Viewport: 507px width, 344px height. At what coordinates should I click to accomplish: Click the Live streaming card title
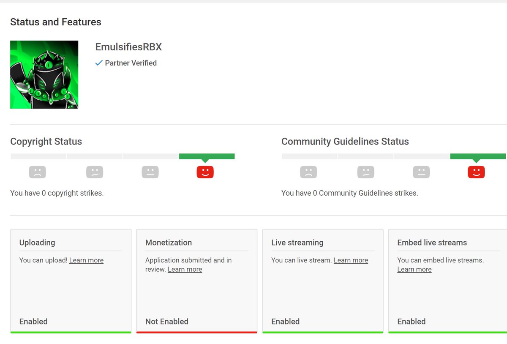pos(297,243)
